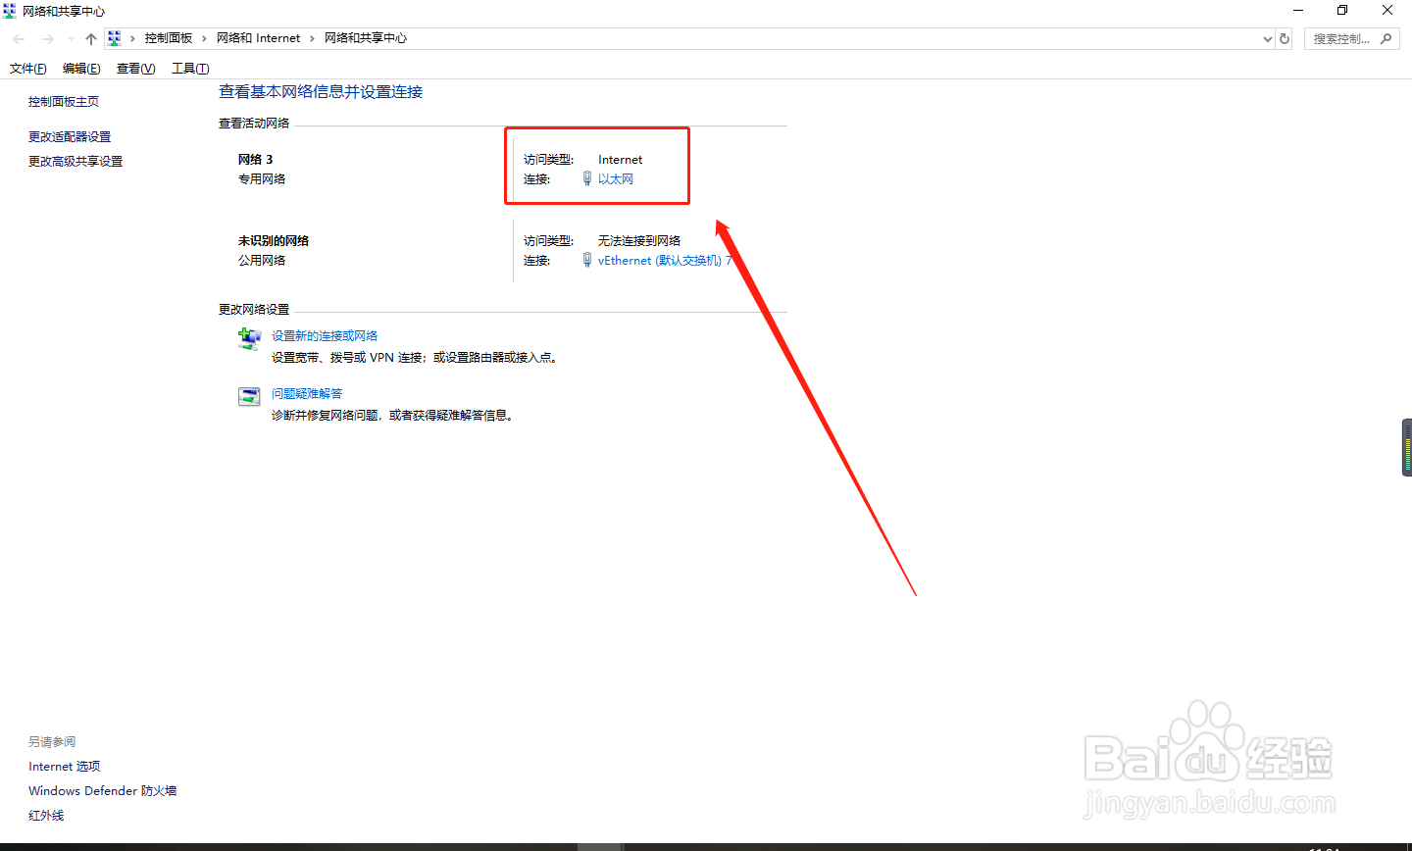Screen dimensions: 1412x851
Task: Select 控制面板 breadcrumb in address bar
Action: [x=169, y=38]
